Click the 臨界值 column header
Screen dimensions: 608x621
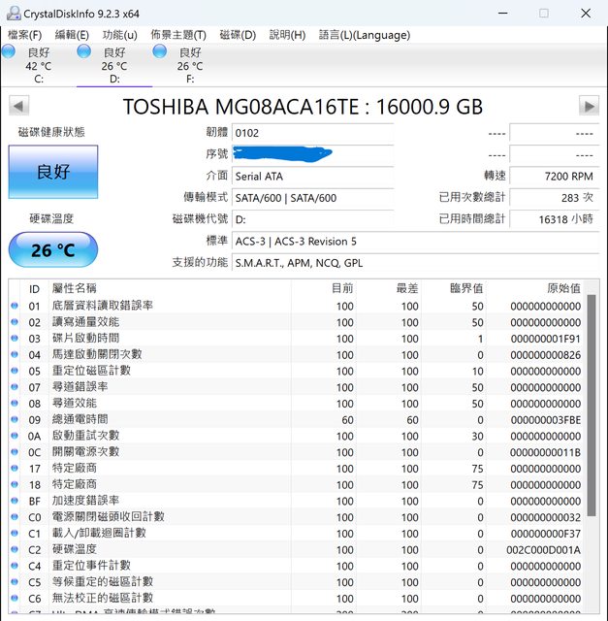coord(454,289)
